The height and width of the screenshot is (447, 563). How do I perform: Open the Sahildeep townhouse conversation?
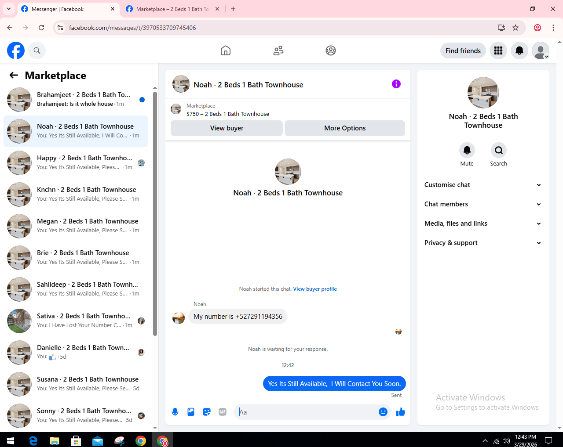[76, 289]
